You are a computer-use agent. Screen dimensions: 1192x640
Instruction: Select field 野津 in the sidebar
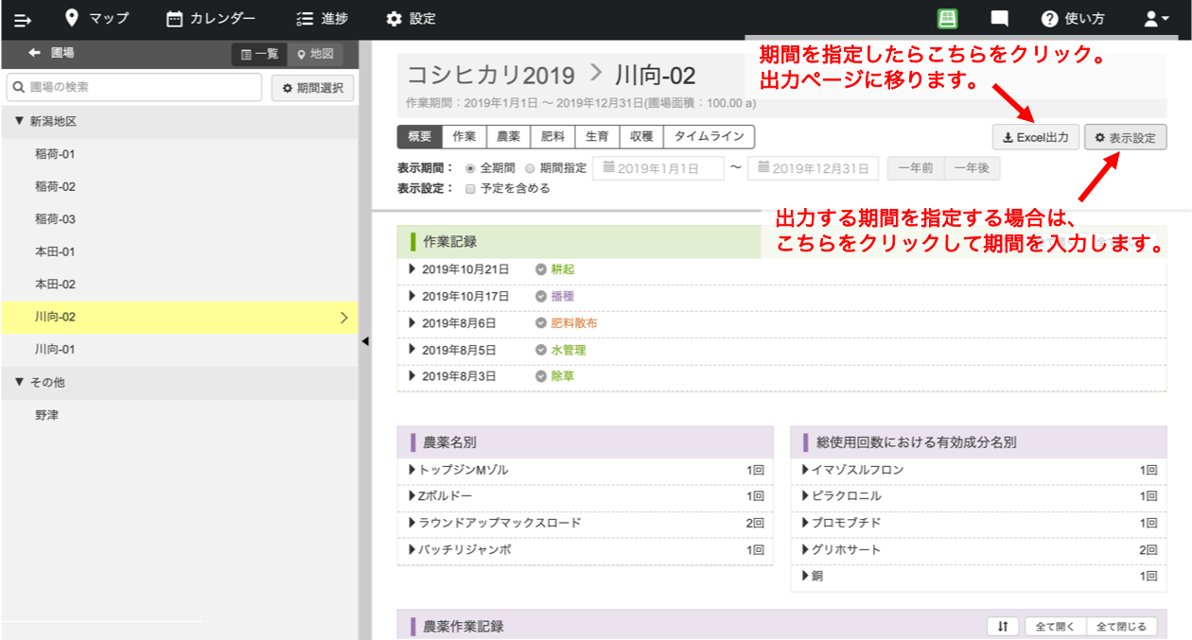pyautogui.click(x=180, y=415)
